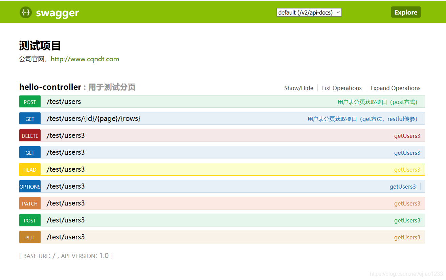Viewport: 446px width, 280px height.
Task: Click the orange PATCH method badge
Action: click(29, 203)
